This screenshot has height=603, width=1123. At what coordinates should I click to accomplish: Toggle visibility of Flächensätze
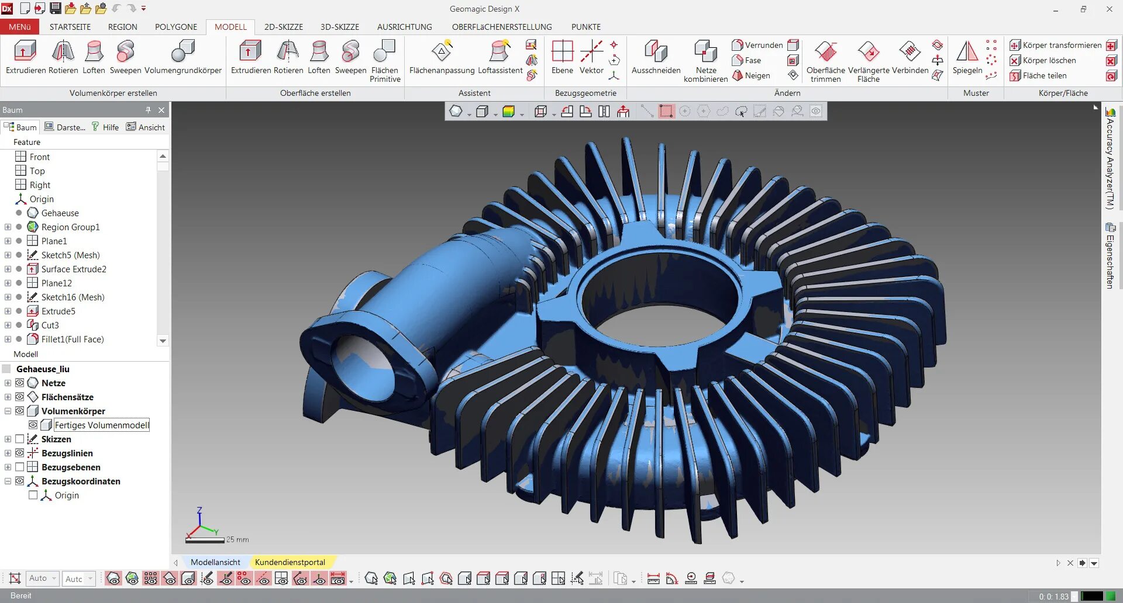point(19,397)
